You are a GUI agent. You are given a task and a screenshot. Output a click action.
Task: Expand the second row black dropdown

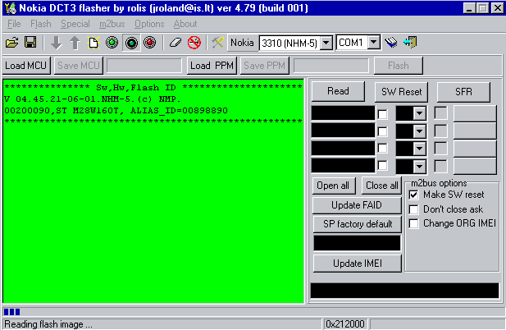419,131
